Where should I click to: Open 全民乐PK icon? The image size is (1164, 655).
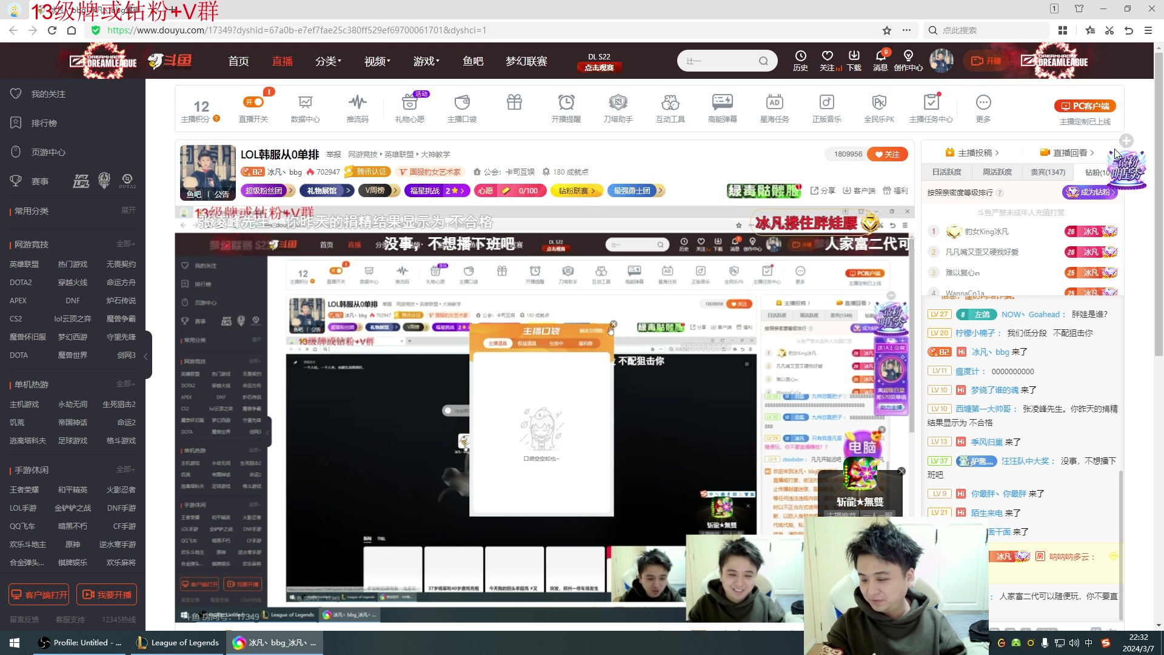click(x=879, y=109)
